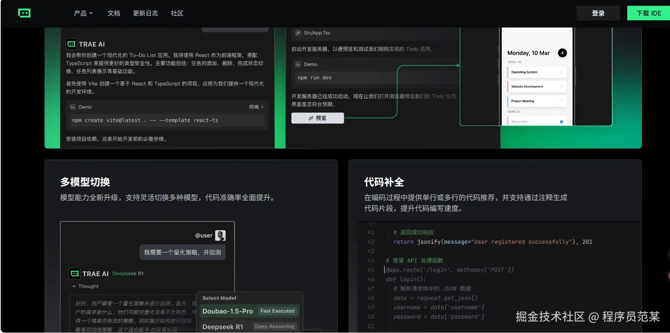Check off the Website Development todo
The width and height of the screenshot is (670, 333).
(561, 87)
